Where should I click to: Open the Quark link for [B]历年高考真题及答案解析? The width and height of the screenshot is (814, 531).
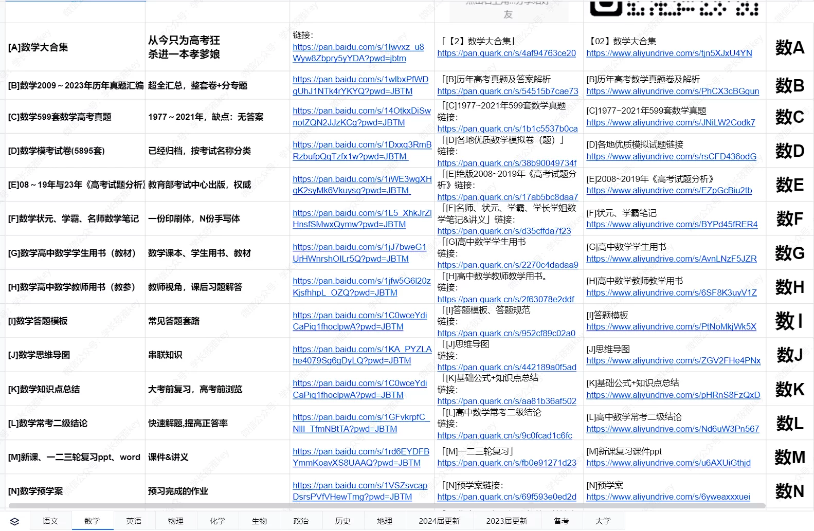[507, 91]
